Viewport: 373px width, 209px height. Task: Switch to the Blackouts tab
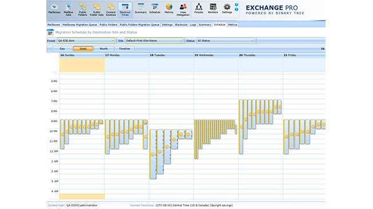pyautogui.click(x=181, y=25)
